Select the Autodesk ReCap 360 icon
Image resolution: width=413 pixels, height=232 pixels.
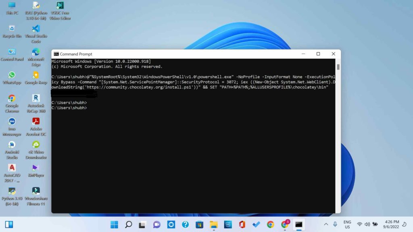pos(36,104)
